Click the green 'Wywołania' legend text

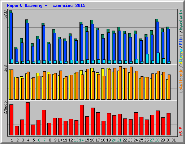click(x=181, y=20)
